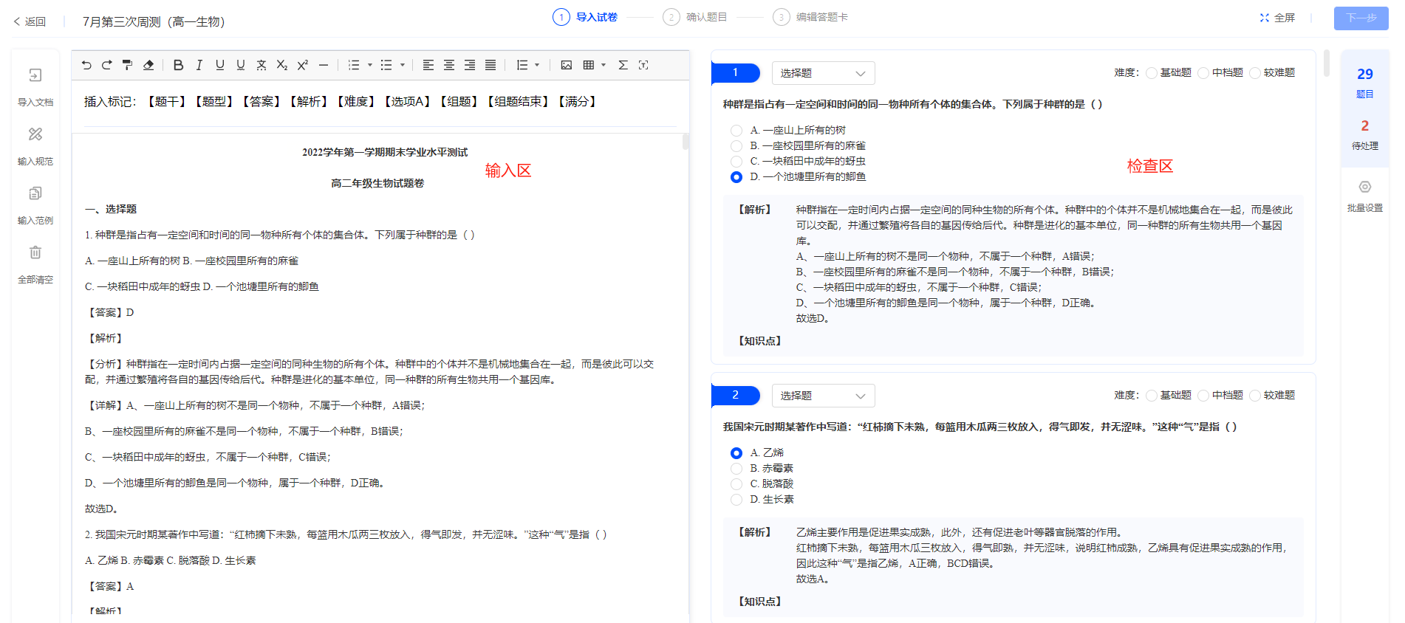Click the eraser clear-format icon
Screen dimensions: 1405x623
(148, 65)
